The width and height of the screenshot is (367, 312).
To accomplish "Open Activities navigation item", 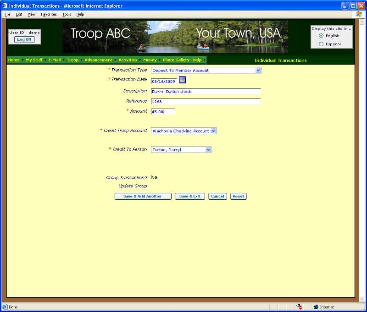I will pyautogui.click(x=128, y=60).
